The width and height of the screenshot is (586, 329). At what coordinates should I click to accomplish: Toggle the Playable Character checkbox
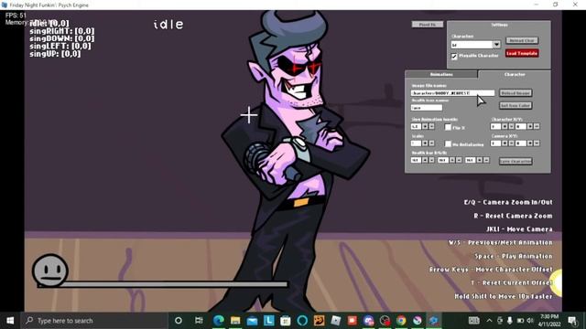pyautogui.click(x=454, y=56)
